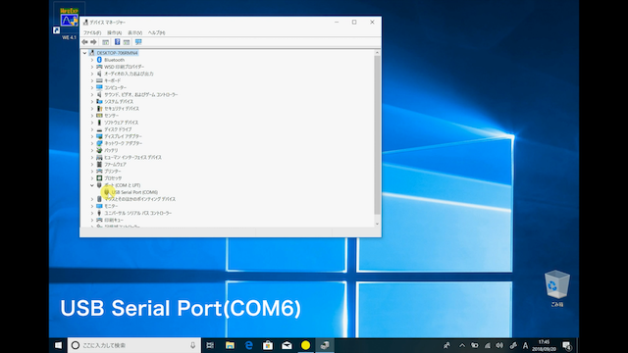Select the サウンド、ビデオ、およびゲーム コントローラー icon
Screen dimensions: 628x353
point(99,94)
